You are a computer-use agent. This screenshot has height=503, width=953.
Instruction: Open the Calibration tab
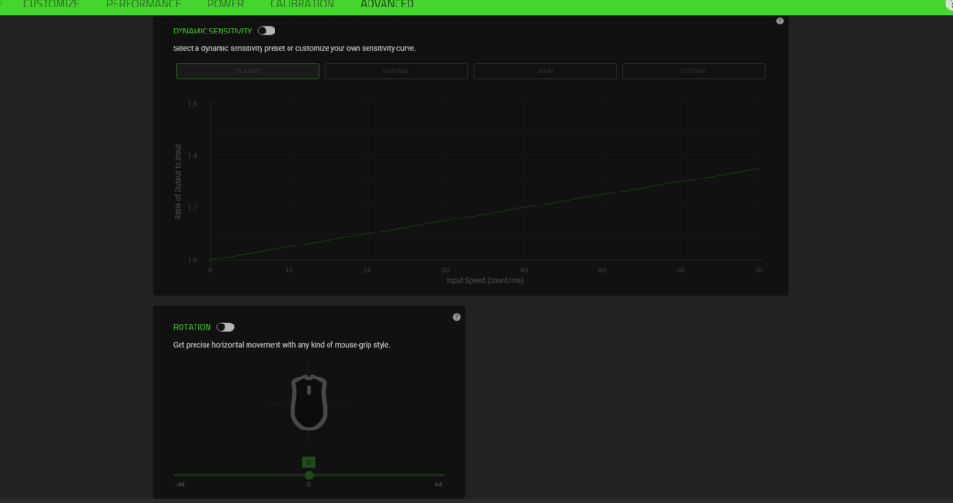(x=302, y=5)
